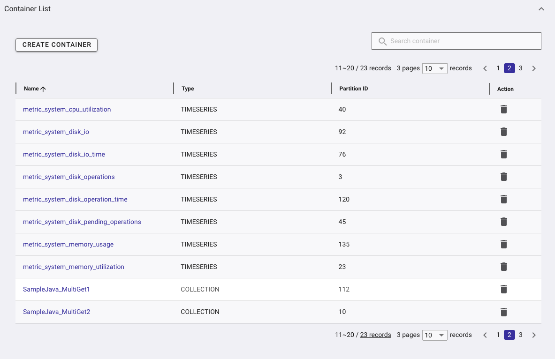Delete metric_system_disk_operations via its trash icon
Screen dimensions: 555x359
504,177
